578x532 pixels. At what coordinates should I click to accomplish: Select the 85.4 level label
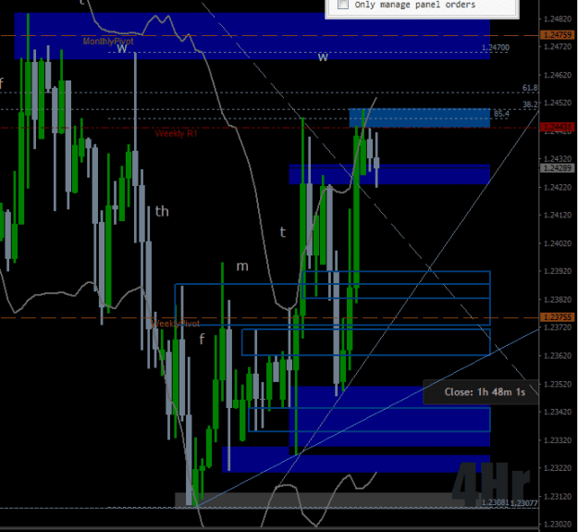tap(501, 114)
